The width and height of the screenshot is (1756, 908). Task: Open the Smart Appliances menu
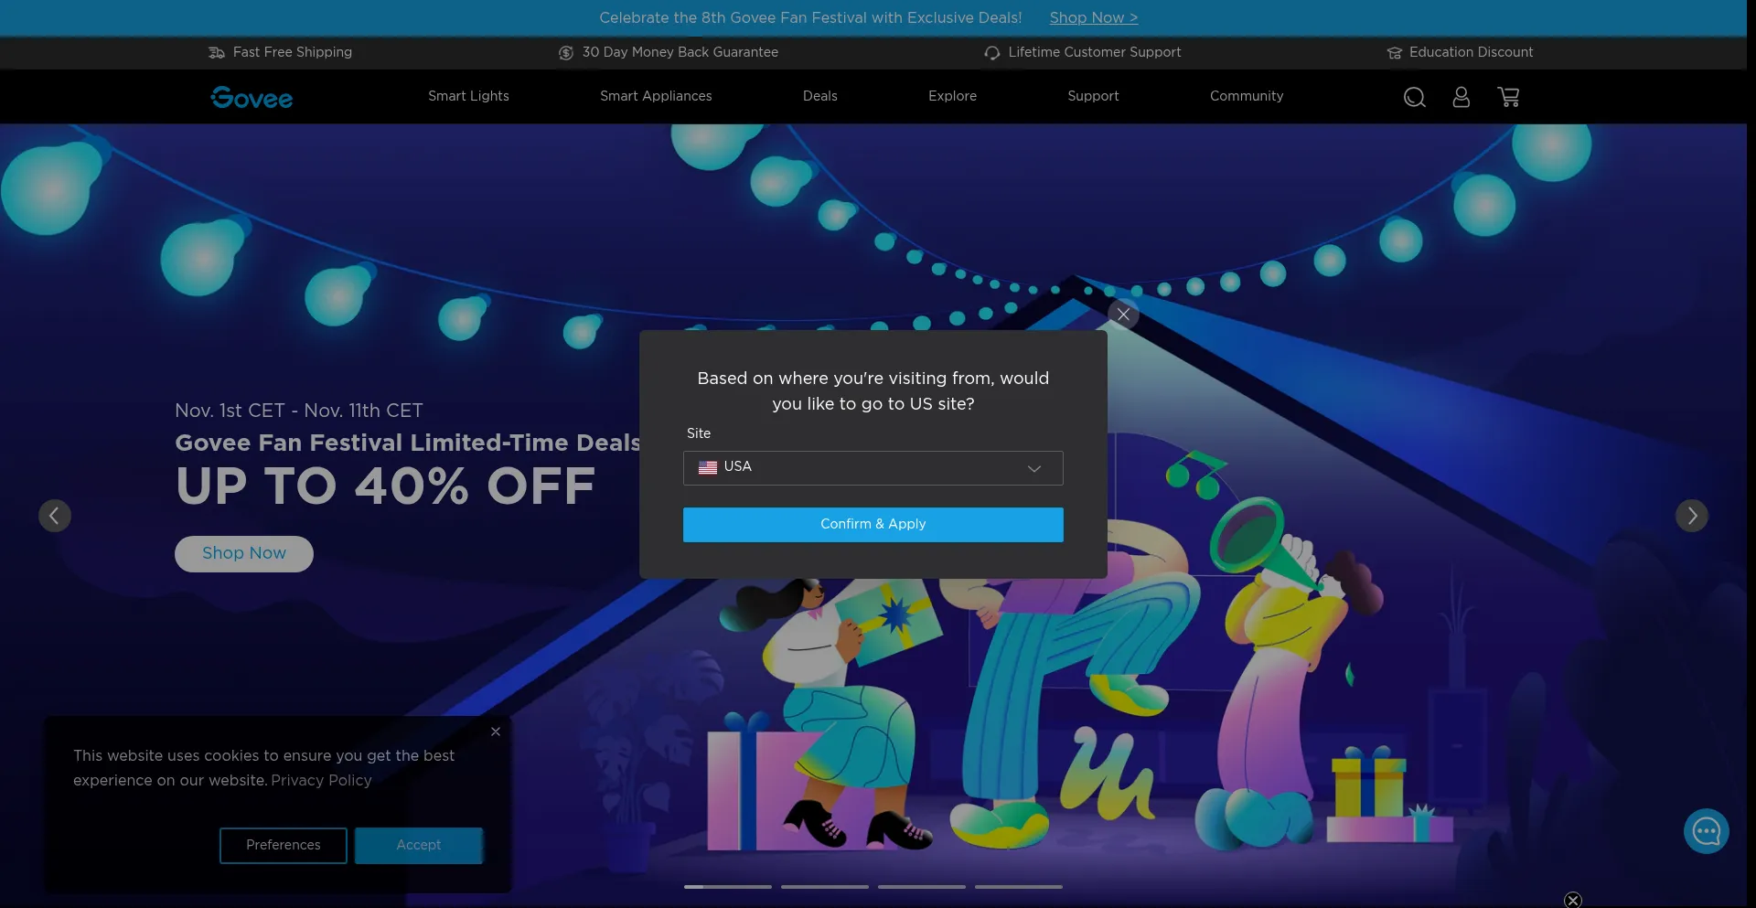[x=656, y=96]
